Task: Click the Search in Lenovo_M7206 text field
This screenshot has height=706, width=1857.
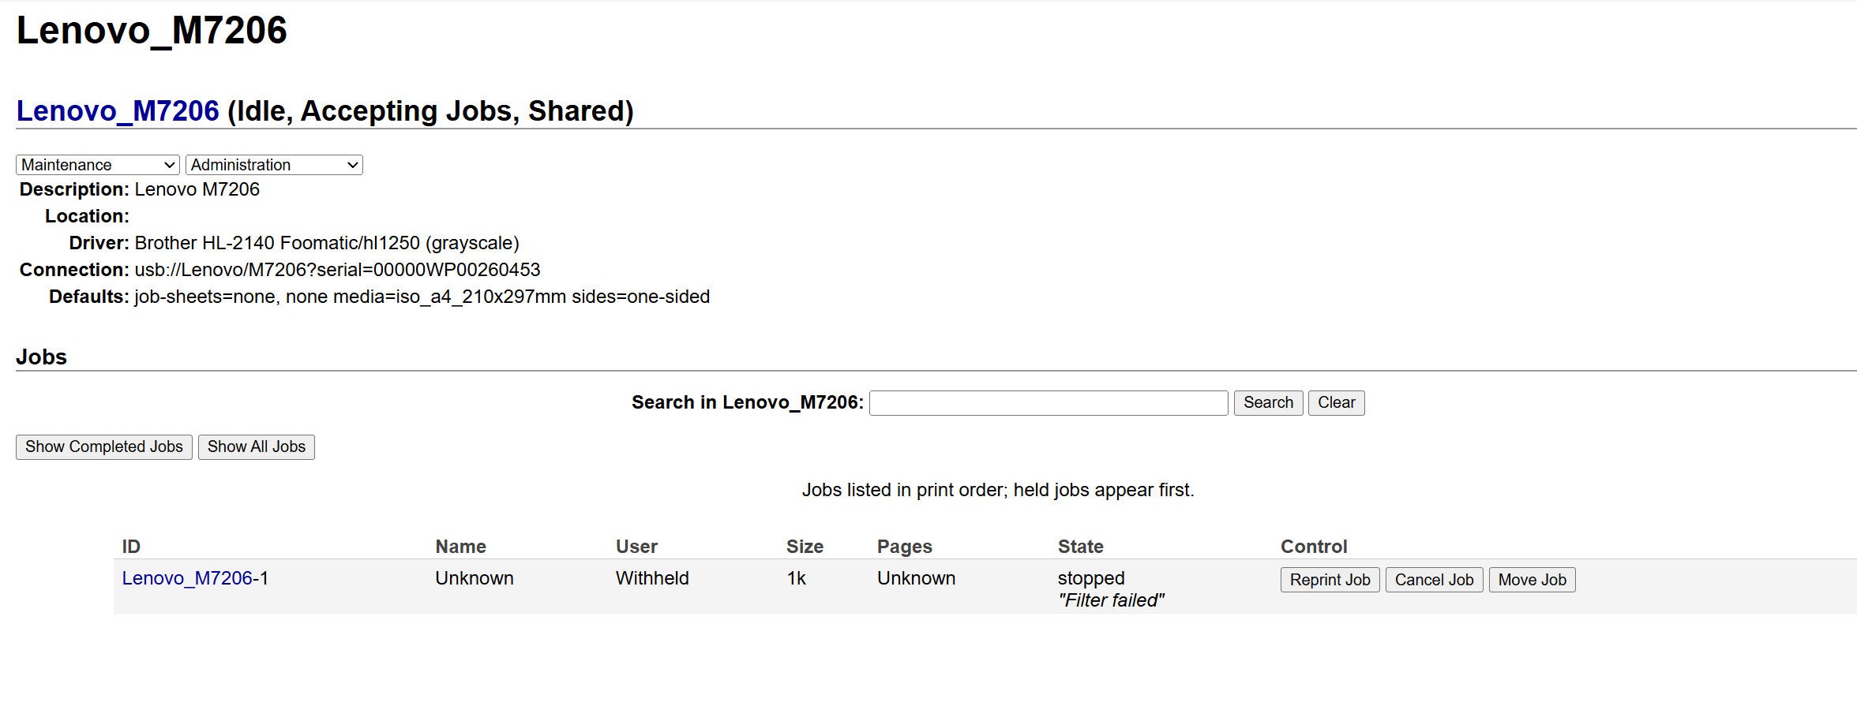Action: 1049,403
